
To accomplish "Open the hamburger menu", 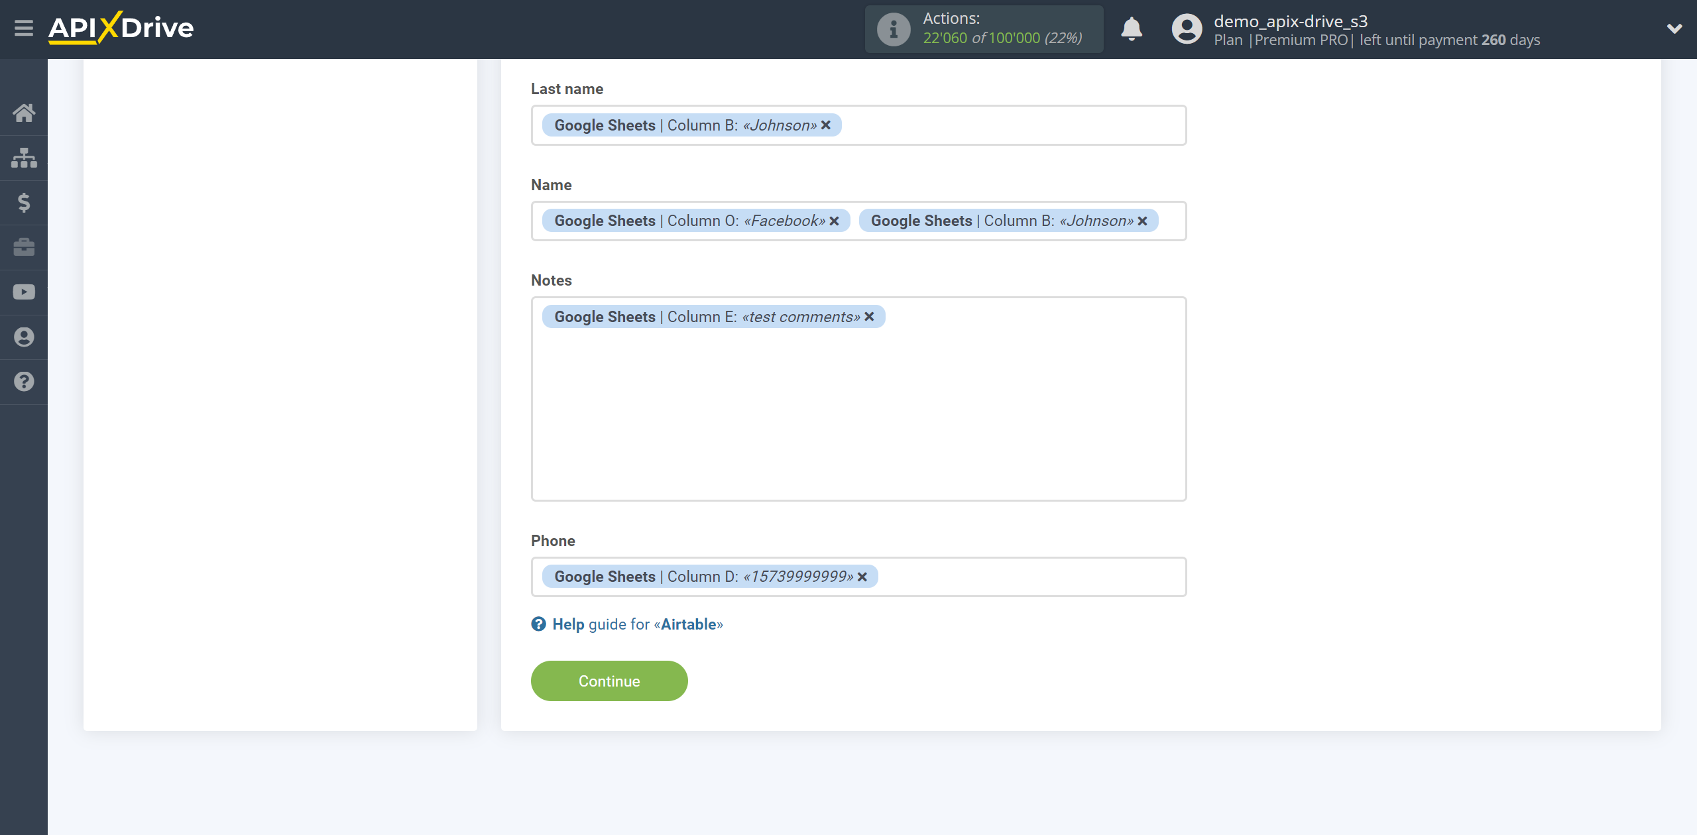I will (x=24, y=28).
